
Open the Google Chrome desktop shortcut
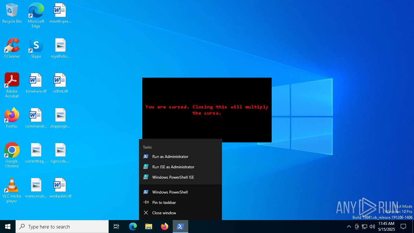point(12,155)
